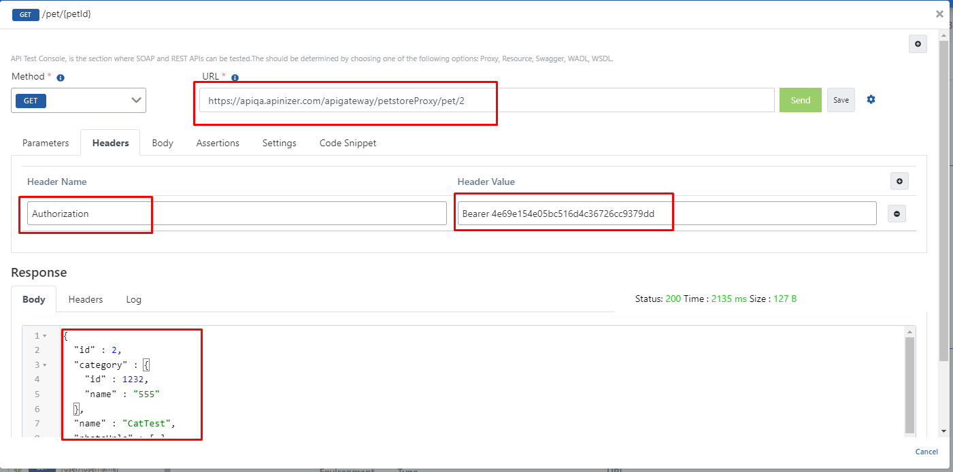View the response Headers tab

(86, 299)
